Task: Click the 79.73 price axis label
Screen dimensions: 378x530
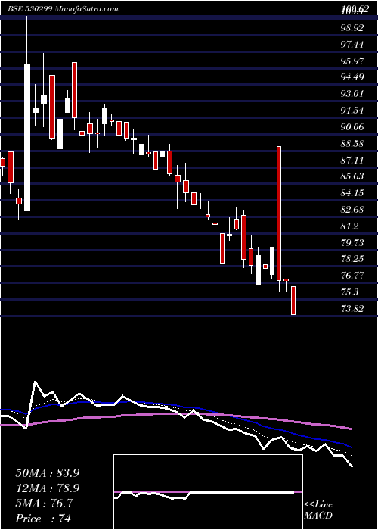Action: [x=352, y=243]
